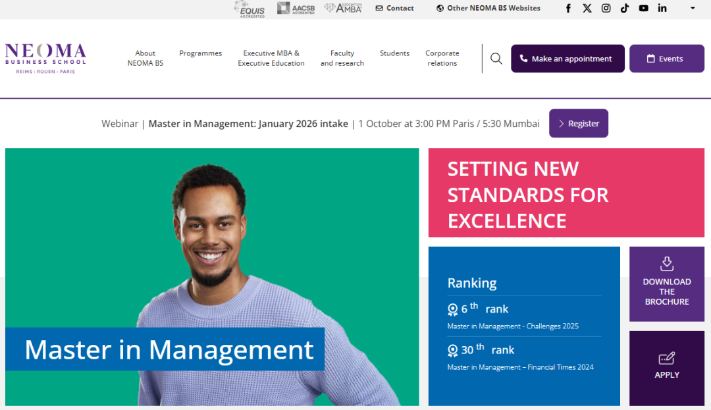This screenshot has height=410, width=711.
Task: Open the Contact link
Action: coord(394,8)
